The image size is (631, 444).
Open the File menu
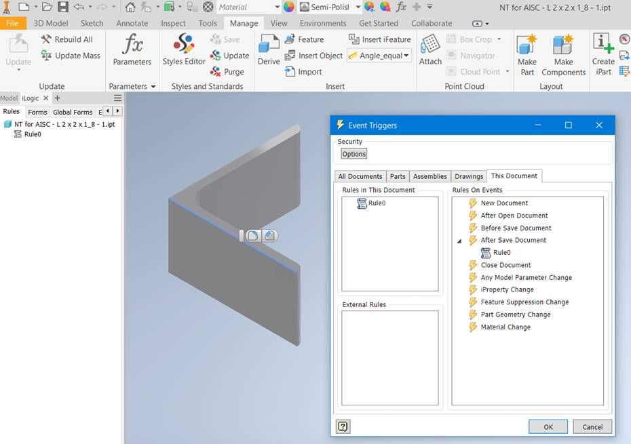(x=12, y=23)
